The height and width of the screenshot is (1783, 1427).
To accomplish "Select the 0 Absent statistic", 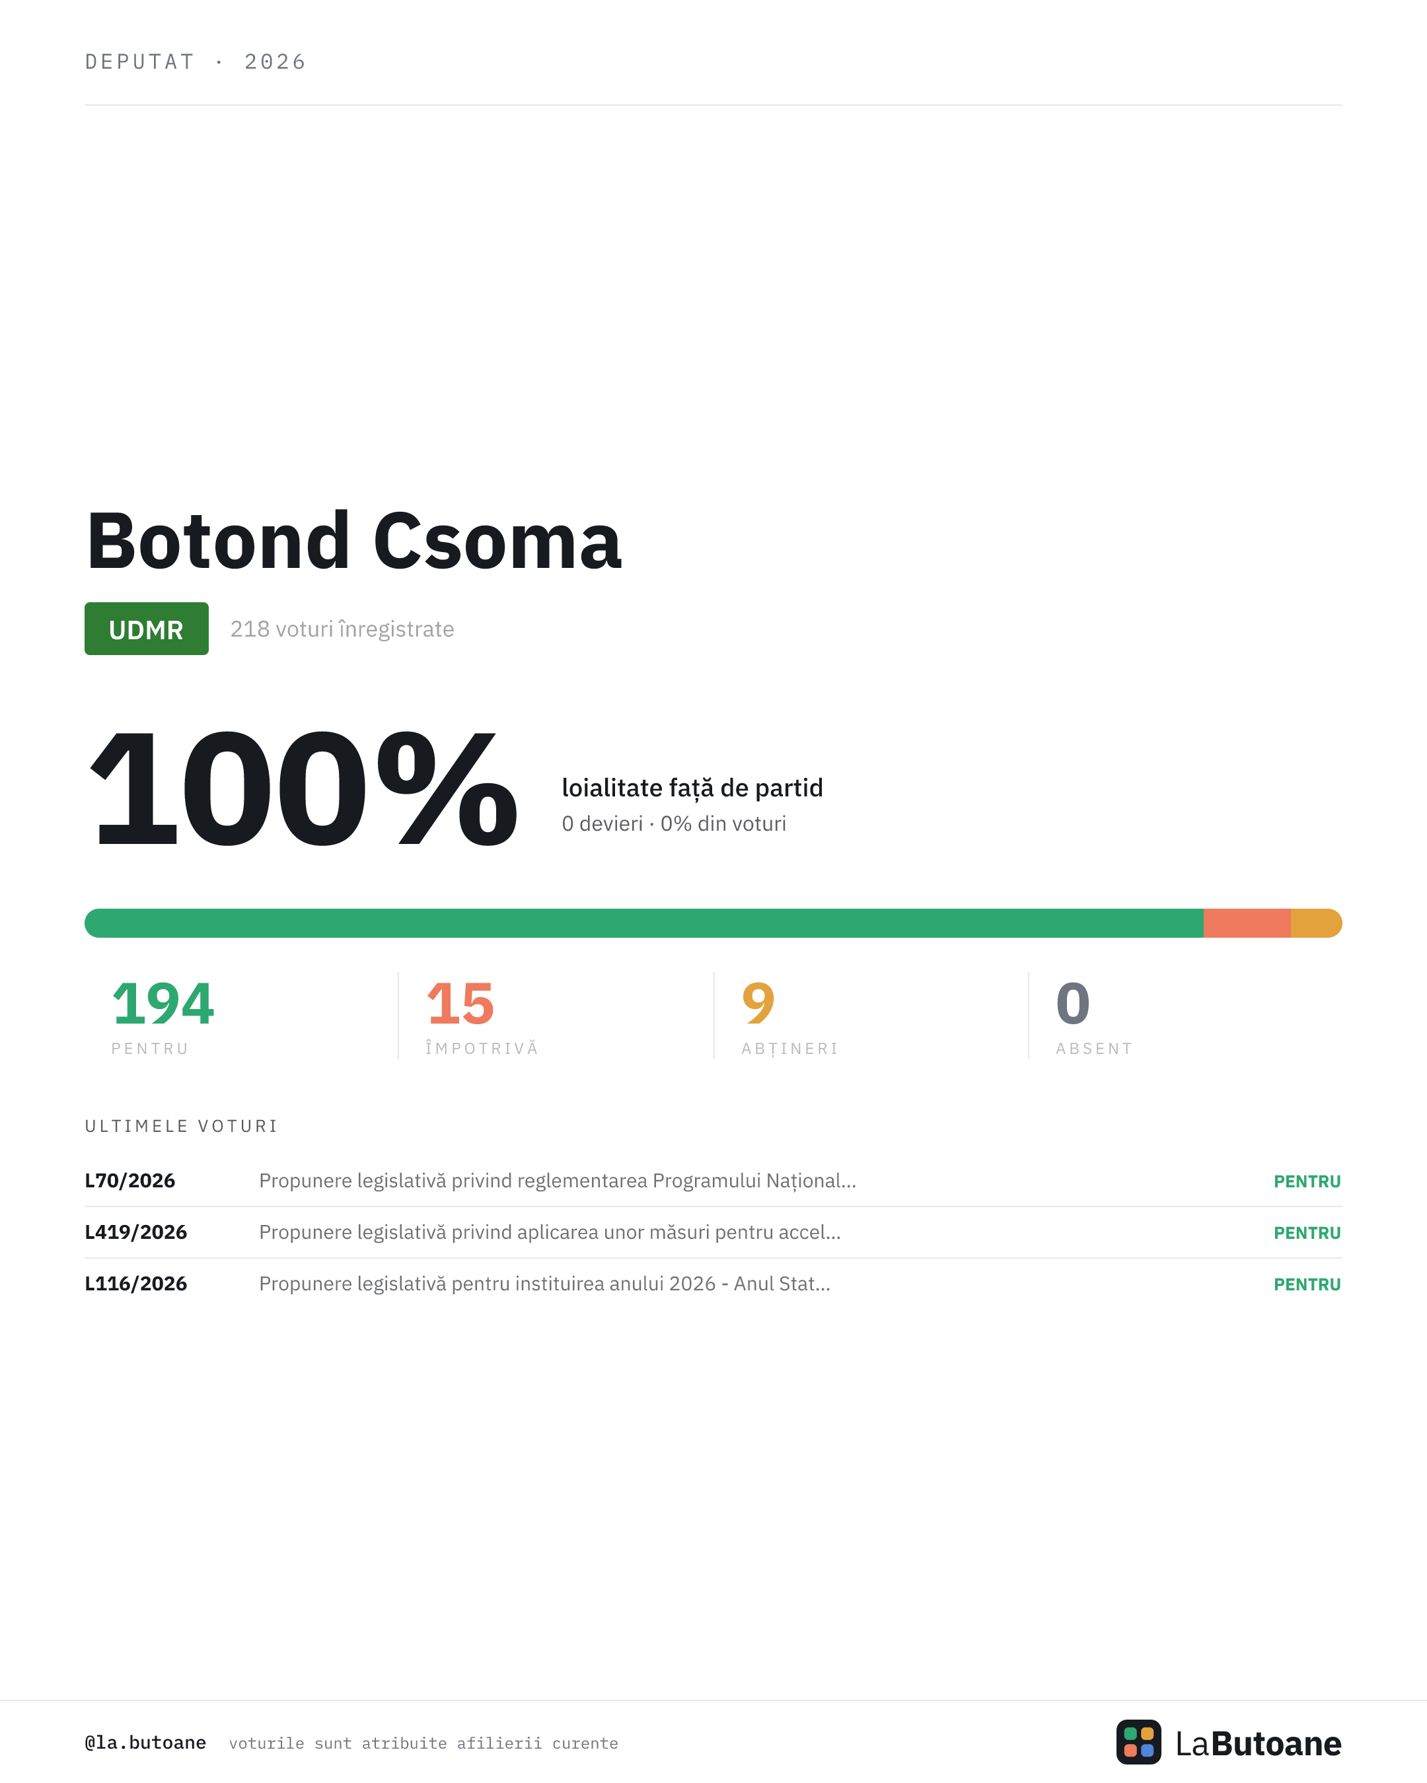I will click(x=1093, y=1016).
